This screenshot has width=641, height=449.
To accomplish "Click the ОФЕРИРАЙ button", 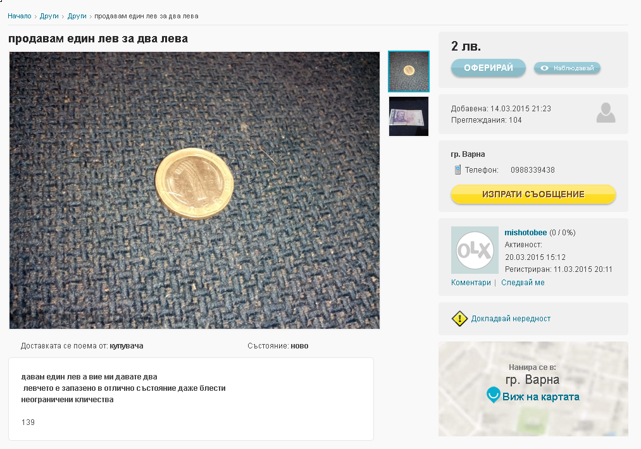I will pyautogui.click(x=489, y=68).
